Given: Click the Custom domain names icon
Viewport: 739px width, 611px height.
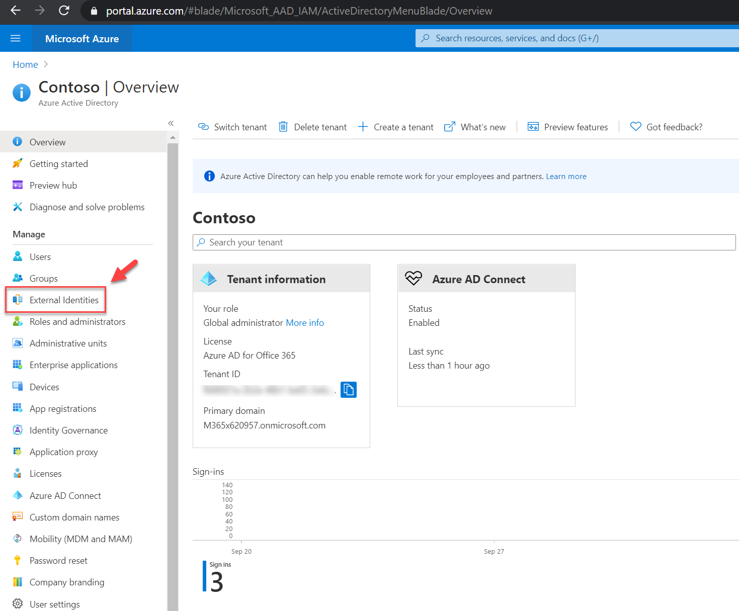Looking at the screenshot, I should click(x=17, y=517).
